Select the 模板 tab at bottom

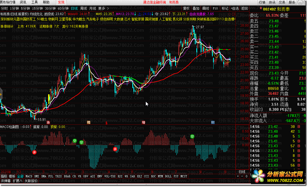pyautogui.click(x=12, y=176)
